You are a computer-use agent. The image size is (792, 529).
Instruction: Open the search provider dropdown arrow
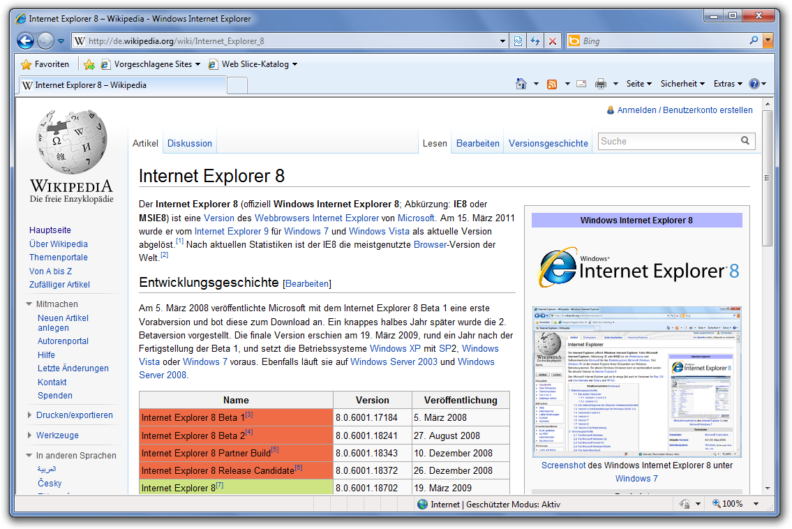click(x=768, y=40)
